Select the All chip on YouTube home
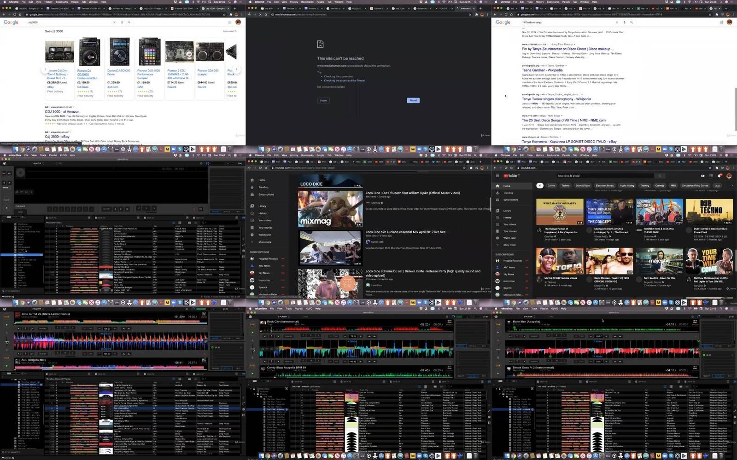Image resolution: width=737 pixels, height=460 pixels. pos(540,185)
